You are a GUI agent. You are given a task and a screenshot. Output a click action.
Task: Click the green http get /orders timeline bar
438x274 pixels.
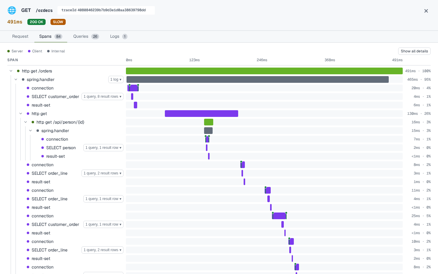pos(264,71)
